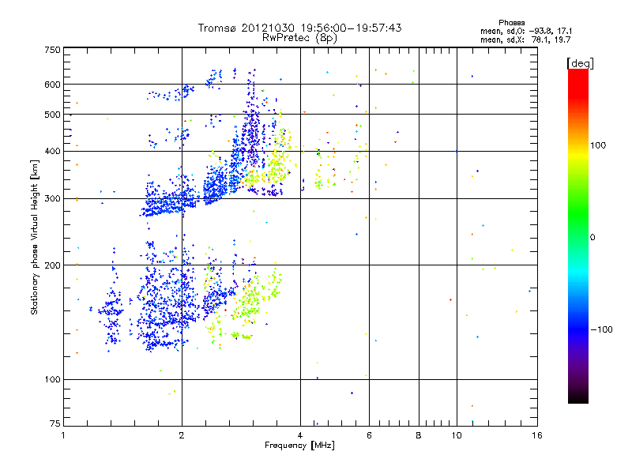
Task: Click the '0' colorbar tick label
Action: 592,238
